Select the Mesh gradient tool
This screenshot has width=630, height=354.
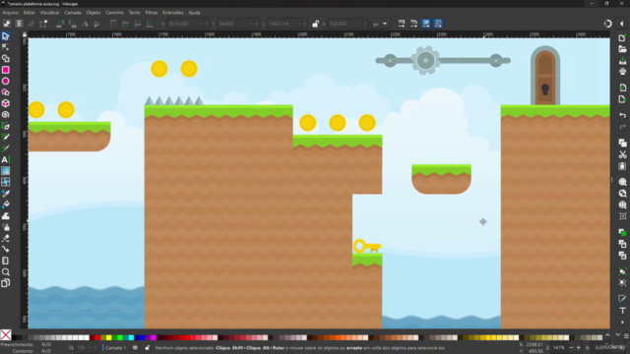point(5,182)
